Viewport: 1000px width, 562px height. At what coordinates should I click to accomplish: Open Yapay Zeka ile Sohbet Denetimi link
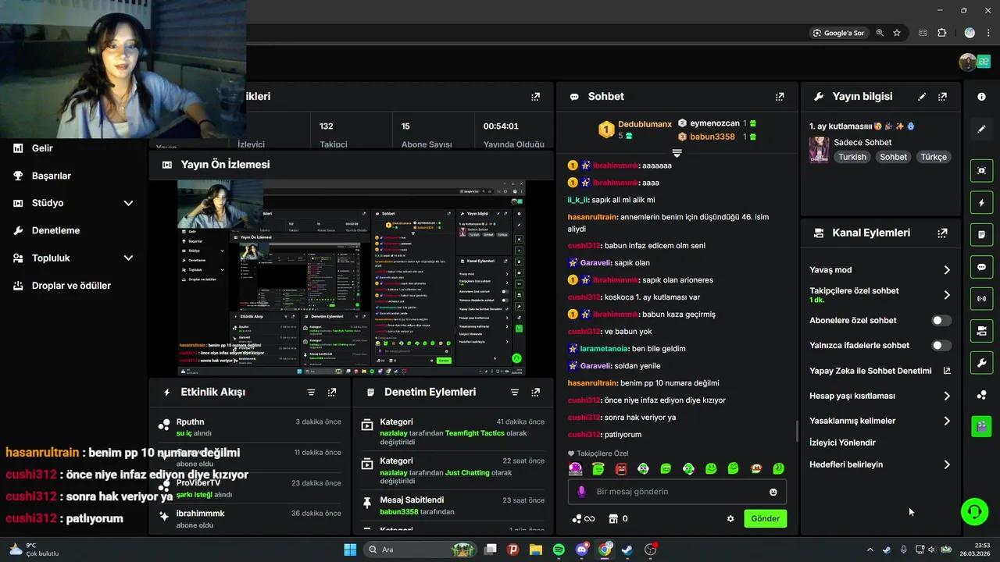coord(880,371)
